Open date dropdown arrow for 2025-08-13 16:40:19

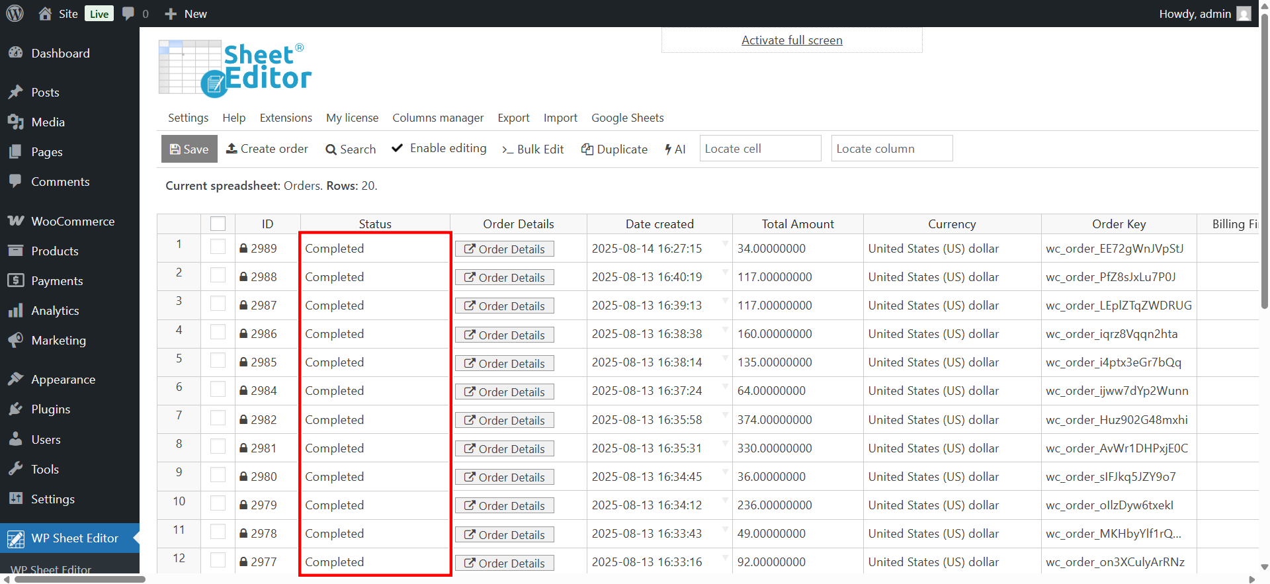point(726,272)
